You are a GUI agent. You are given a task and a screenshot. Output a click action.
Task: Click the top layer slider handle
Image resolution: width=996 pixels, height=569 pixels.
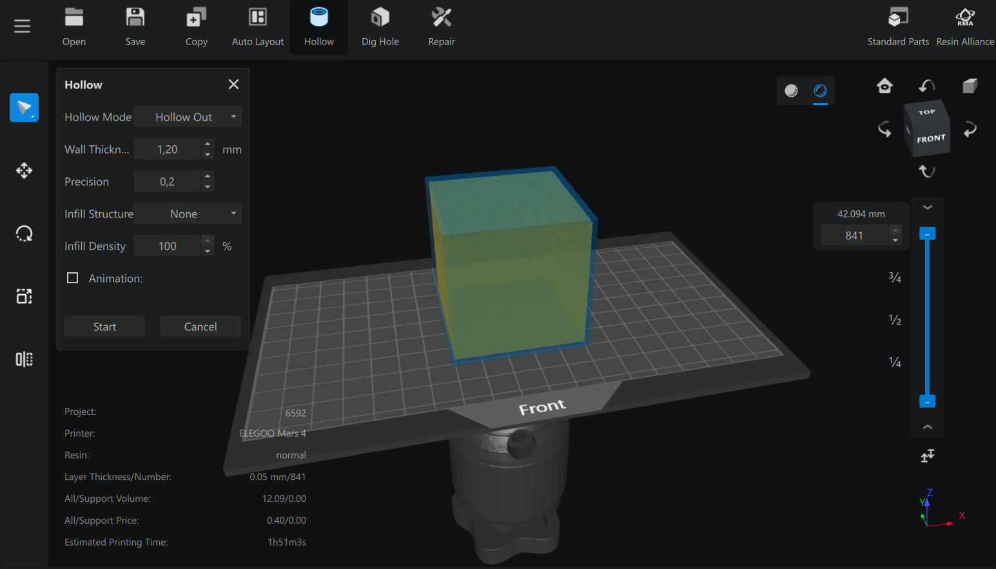(x=927, y=234)
